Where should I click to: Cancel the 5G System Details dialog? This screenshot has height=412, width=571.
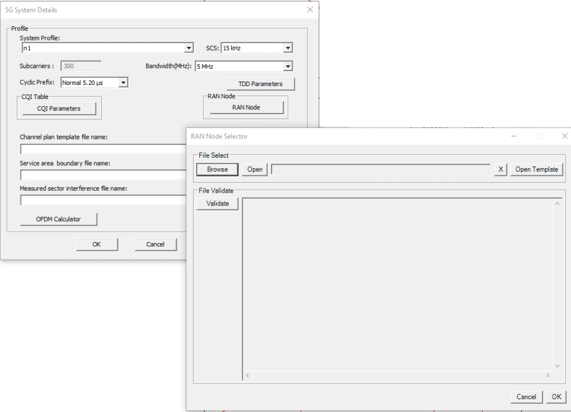(x=155, y=244)
